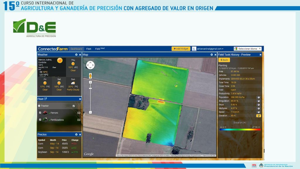Uncheck the Ferroni vehicle checkbox

tap(40, 113)
